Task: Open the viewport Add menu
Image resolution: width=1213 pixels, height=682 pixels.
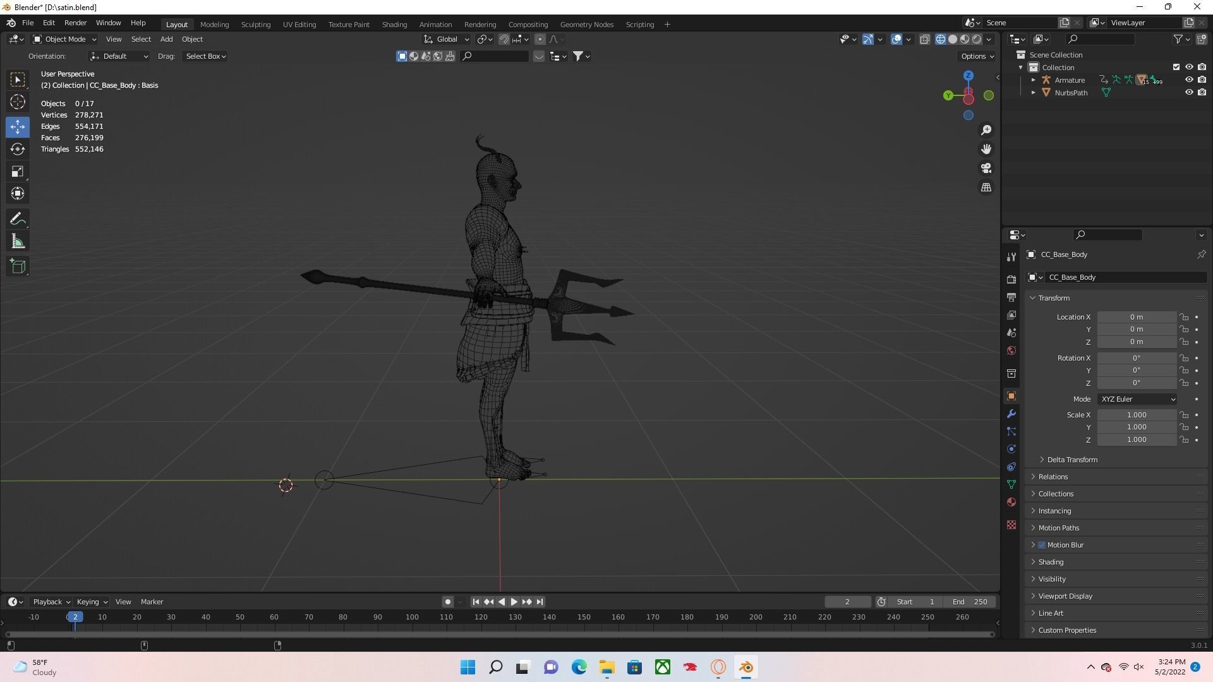Action: pos(166,39)
